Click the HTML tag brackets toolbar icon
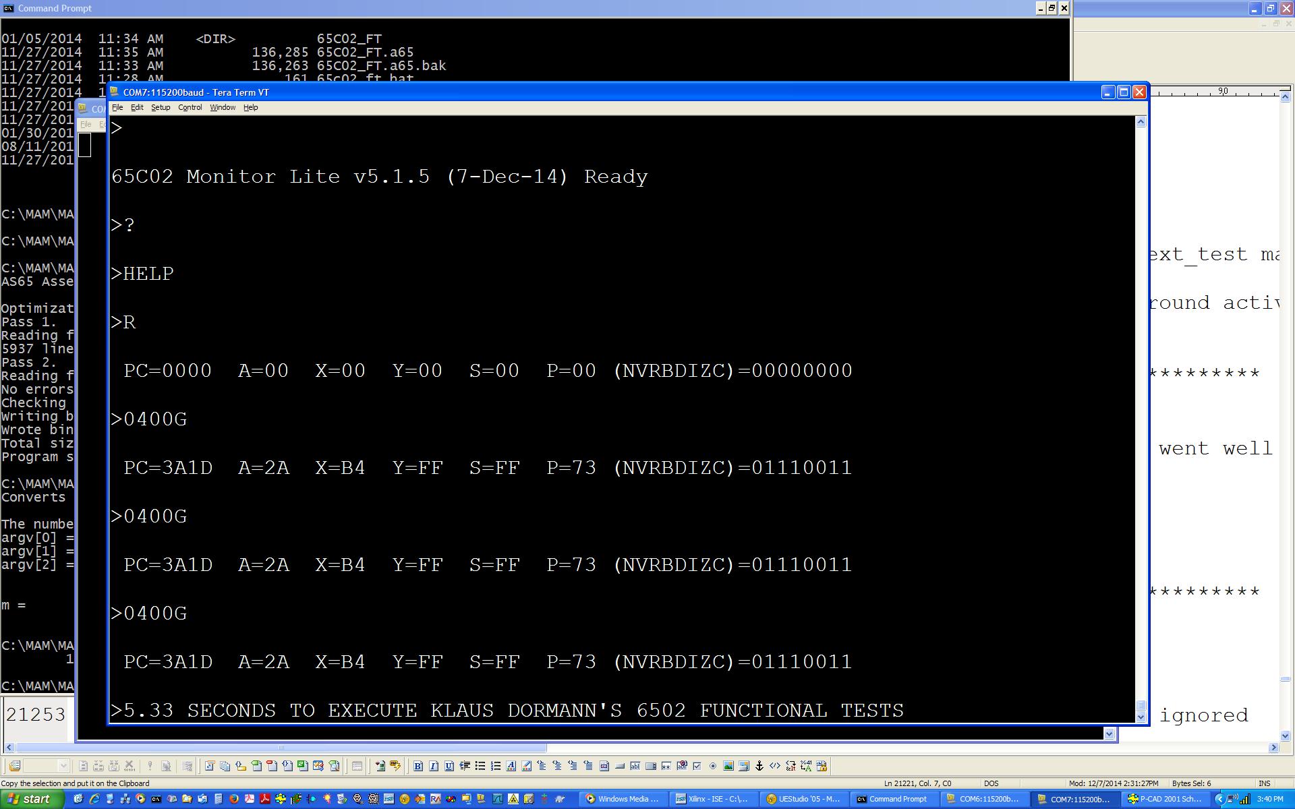Viewport: 1295px width, 809px height. pyautogui.click(x=775, y=766)
